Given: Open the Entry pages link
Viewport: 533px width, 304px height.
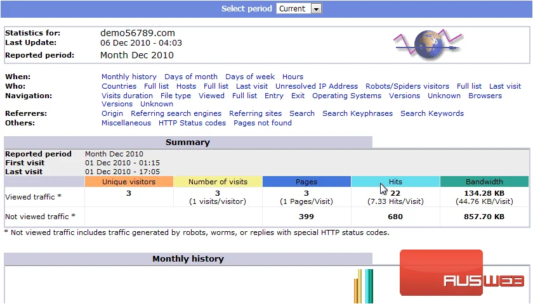Looking at the screenshot, I should coord(274,96).
